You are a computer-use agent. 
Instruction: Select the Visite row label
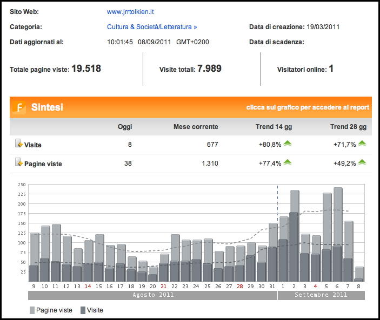click(33, 145)
